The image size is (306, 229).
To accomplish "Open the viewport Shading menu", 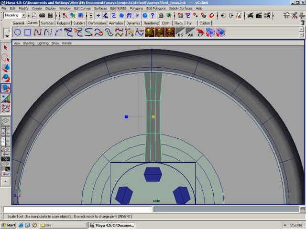I will tap(29, 43).
